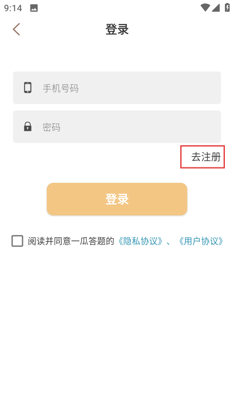Tap the 9:14 clock in status bar
The height and width of the screenshot is (416, 234).
(13, 8)
